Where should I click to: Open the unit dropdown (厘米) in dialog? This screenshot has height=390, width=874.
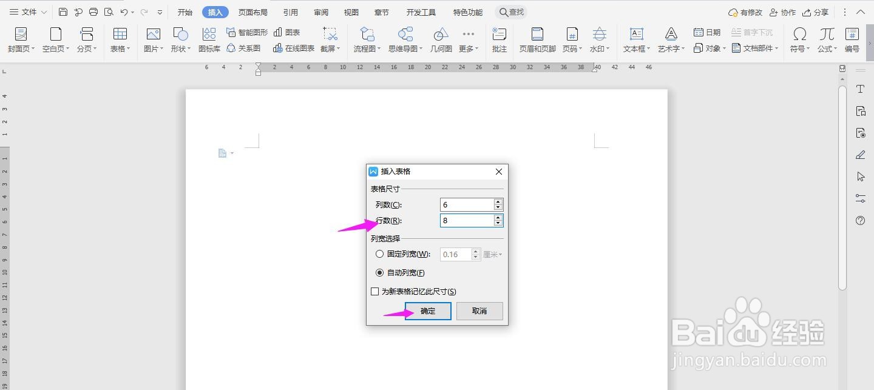(x=493, y=254)
